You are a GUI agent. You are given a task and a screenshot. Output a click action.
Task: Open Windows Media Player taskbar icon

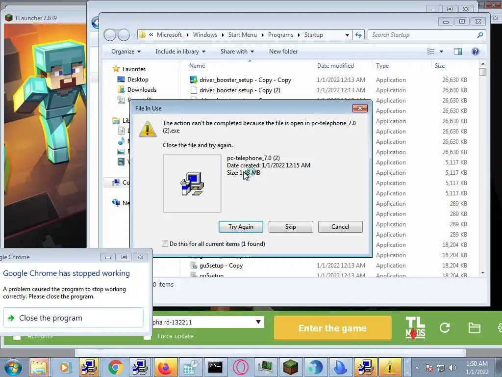64,367
